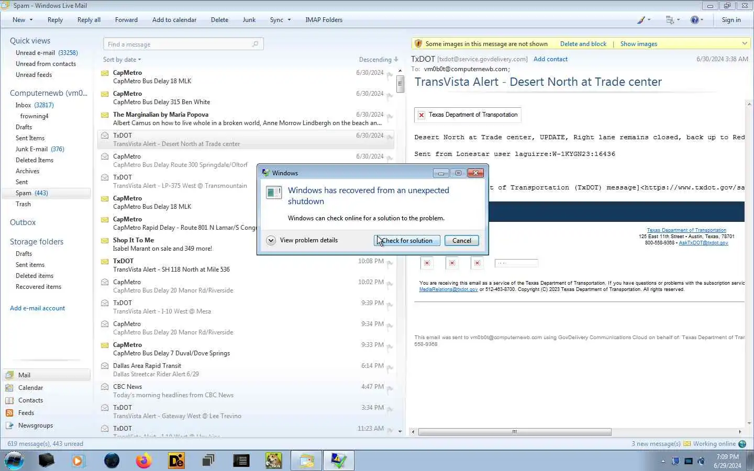Select the Inbox (32817) folder

click(35, 105)
